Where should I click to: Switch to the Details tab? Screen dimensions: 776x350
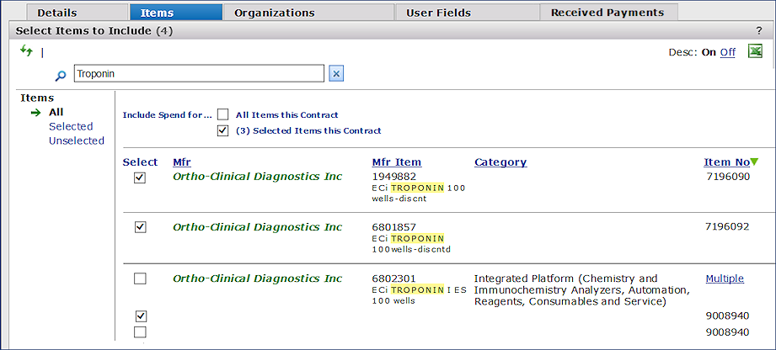click(x=57, y=13)
